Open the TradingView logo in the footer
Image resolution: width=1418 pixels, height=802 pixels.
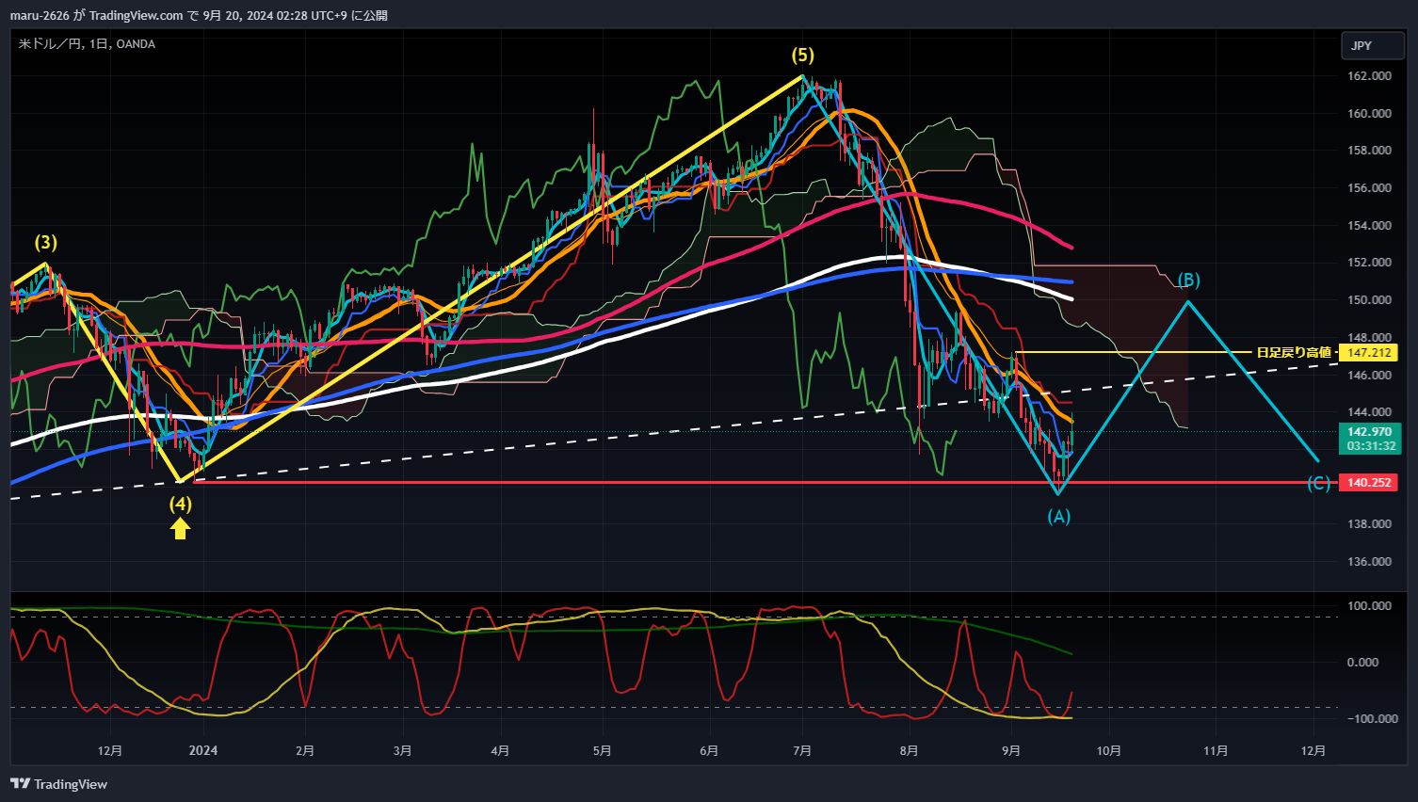click(x=58, y=784)
